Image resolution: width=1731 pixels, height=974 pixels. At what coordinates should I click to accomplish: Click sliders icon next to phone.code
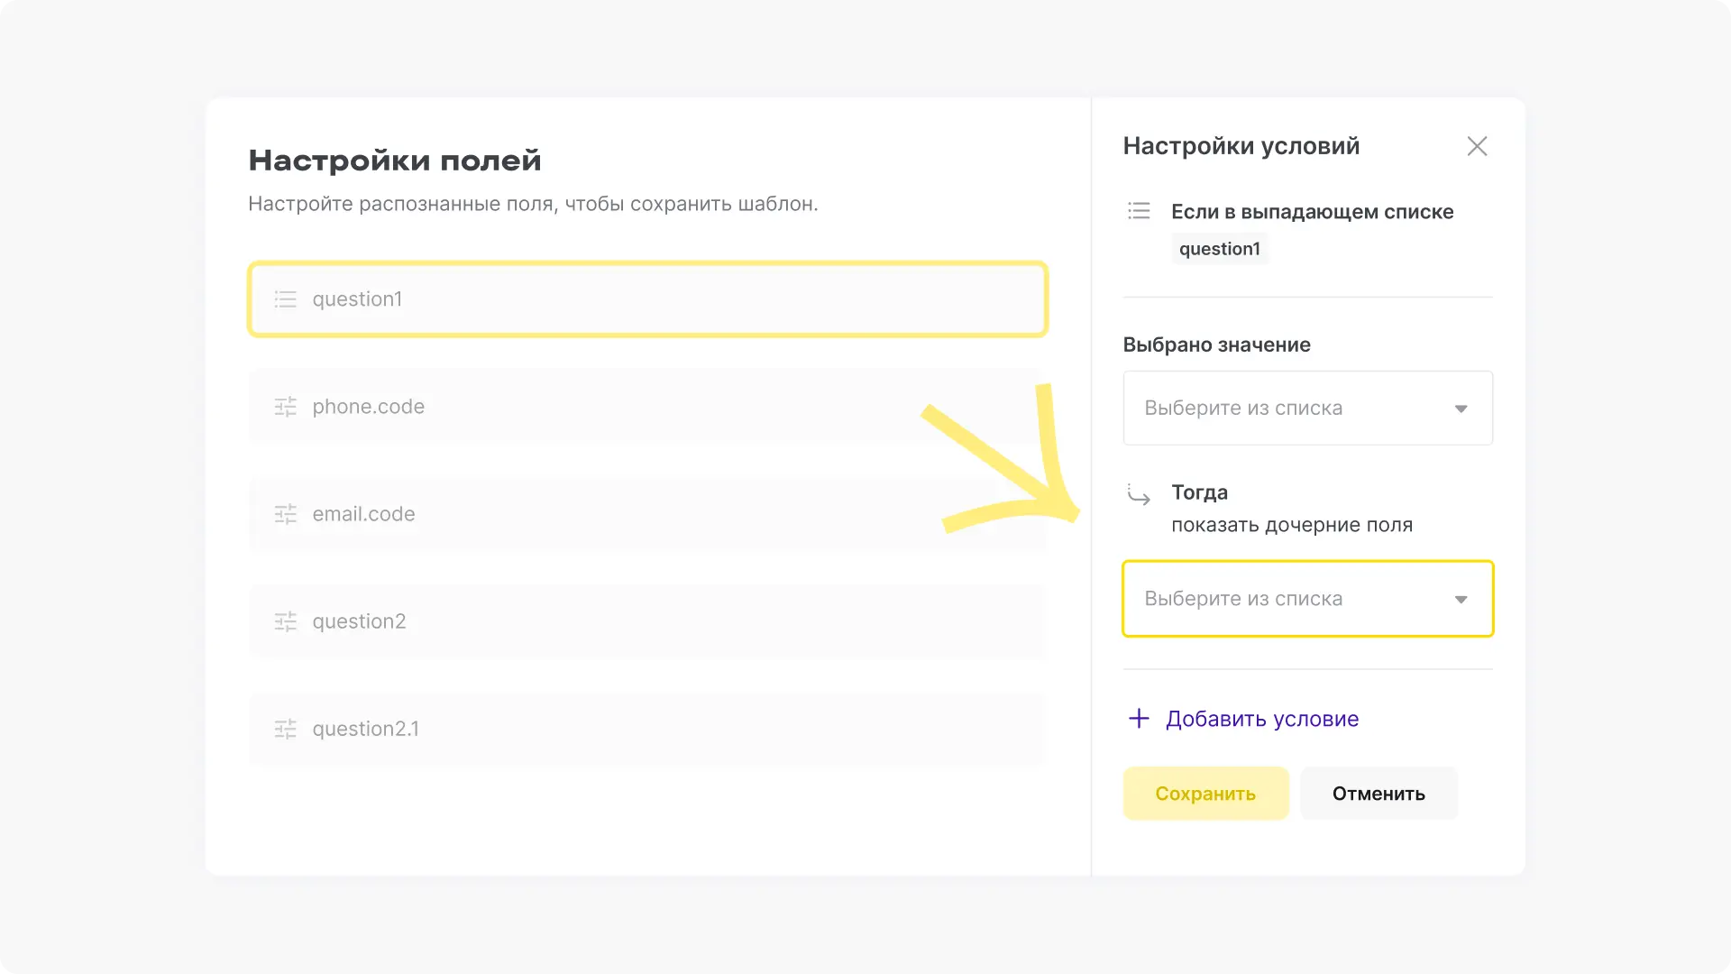click(285, 407)
